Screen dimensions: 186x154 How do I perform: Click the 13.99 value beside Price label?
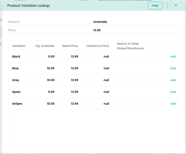[97, 30]
